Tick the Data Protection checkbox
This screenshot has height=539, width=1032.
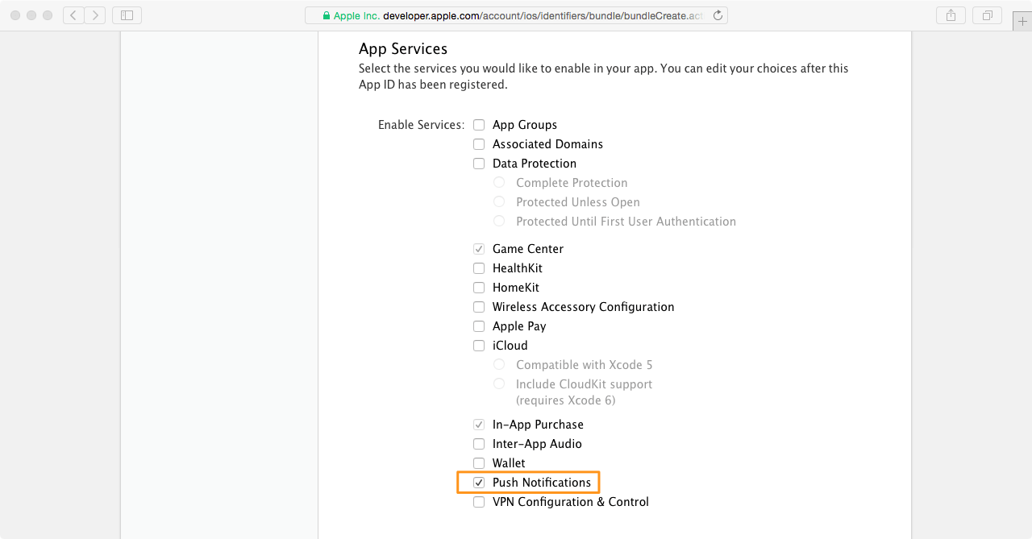click(x=479, y=164)
